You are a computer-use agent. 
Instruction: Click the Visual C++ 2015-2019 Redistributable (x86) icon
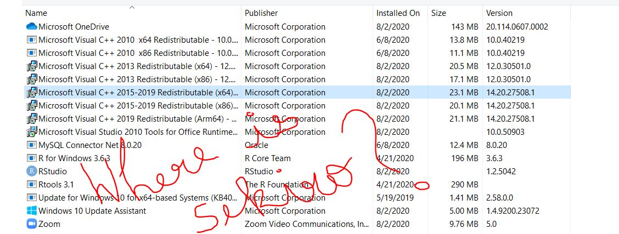32,106
